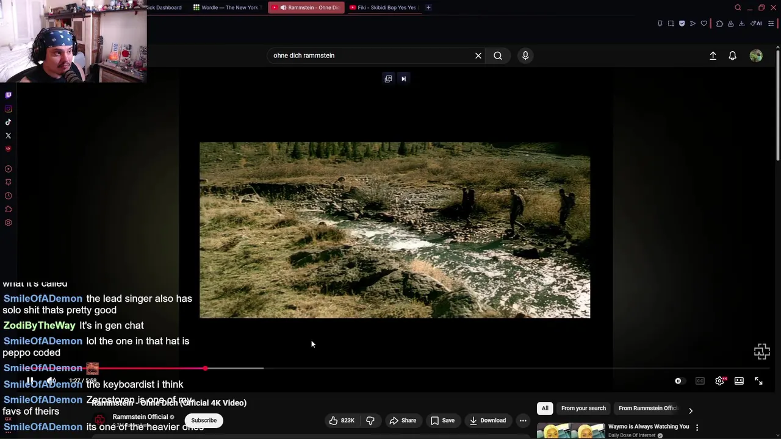
Task: Toggle subtitles closed captions button
Action: pyautogui.click(x=700, y=381)
